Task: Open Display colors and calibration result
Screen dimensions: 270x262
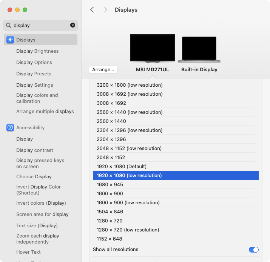Action: (37, 98)
